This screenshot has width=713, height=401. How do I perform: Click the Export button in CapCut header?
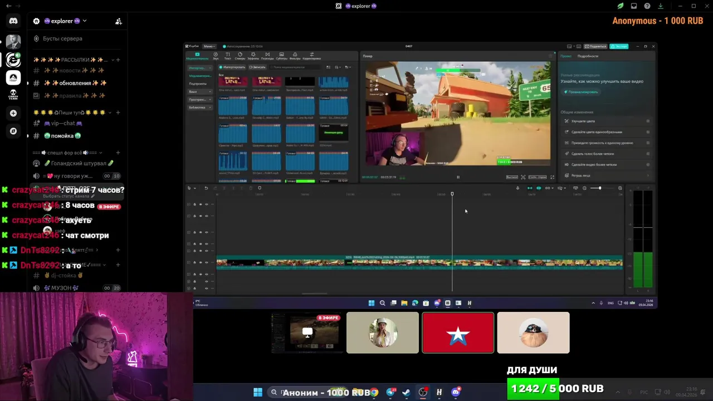[x=619, y=46]
